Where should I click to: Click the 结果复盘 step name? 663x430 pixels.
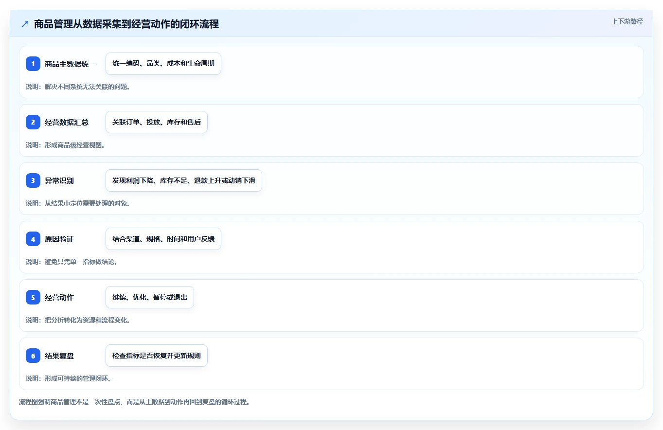coord(59,356)
